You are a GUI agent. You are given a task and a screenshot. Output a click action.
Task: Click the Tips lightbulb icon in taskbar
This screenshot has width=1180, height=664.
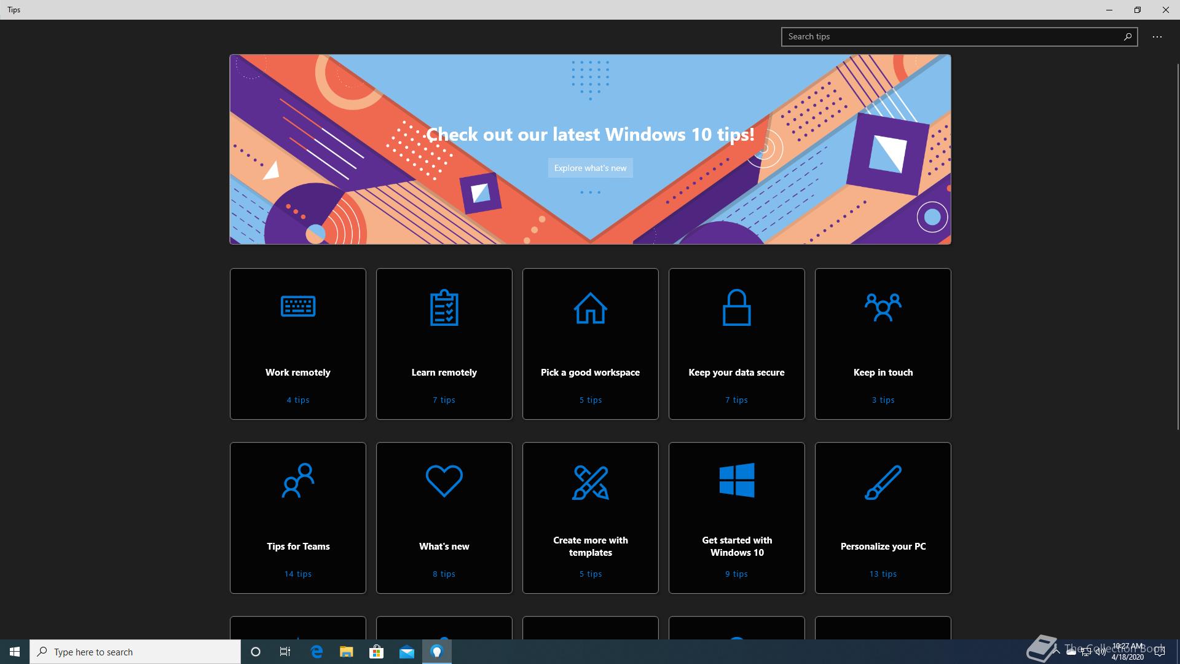click(x=437, y=652)
